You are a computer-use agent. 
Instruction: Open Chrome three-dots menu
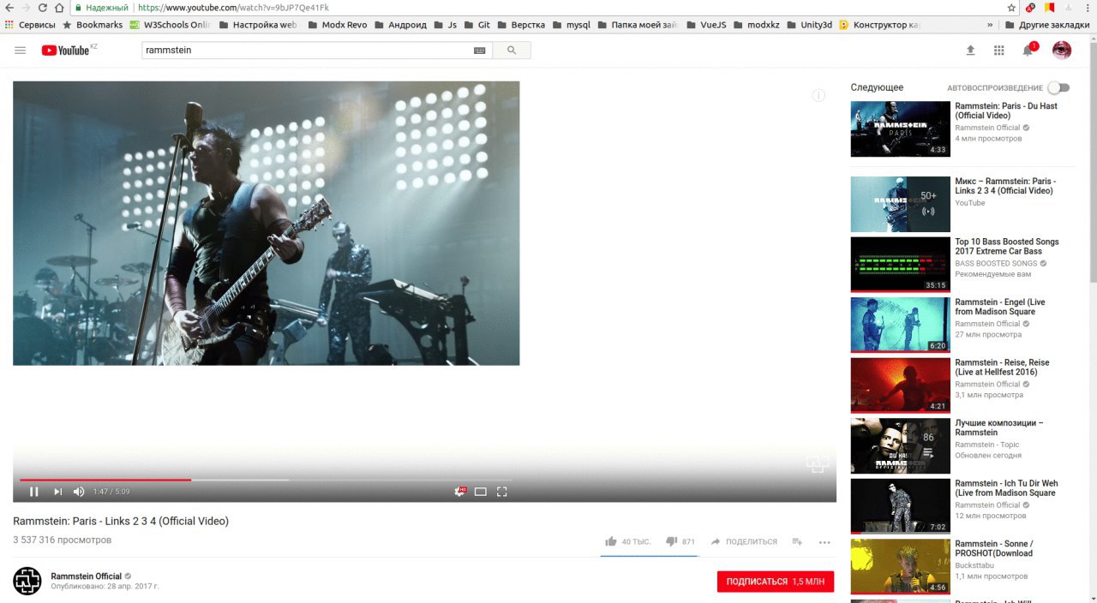[1088, 8]
